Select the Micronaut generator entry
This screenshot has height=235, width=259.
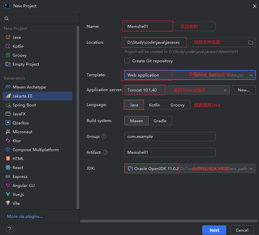click(x=37, y=132)
